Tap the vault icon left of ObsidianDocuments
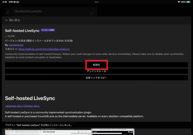The height and width of the screenshot is (135, 193). pos(8,12)
